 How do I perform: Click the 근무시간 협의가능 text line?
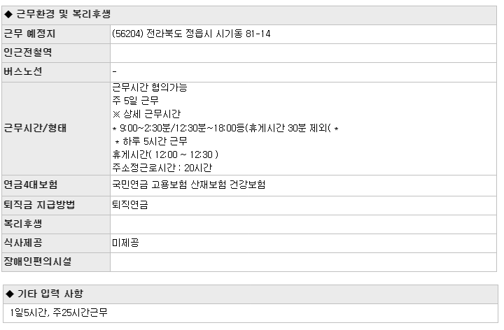(150, 87)
